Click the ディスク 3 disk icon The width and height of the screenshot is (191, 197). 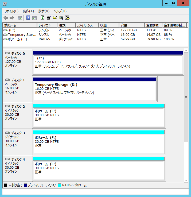pyautogui.click(x=7, y=133)
